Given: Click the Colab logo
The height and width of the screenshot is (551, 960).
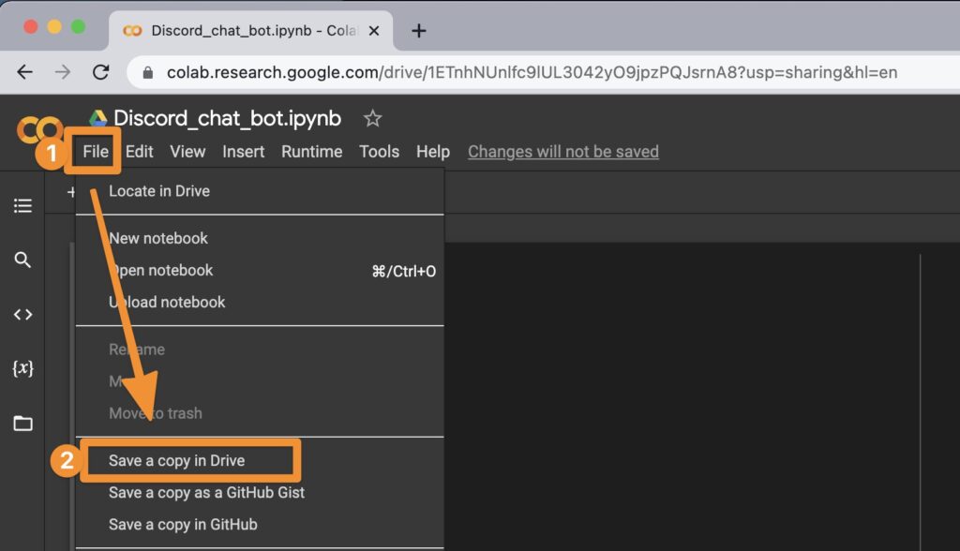Looking at the screenshot, I should [x=39, y=128].
